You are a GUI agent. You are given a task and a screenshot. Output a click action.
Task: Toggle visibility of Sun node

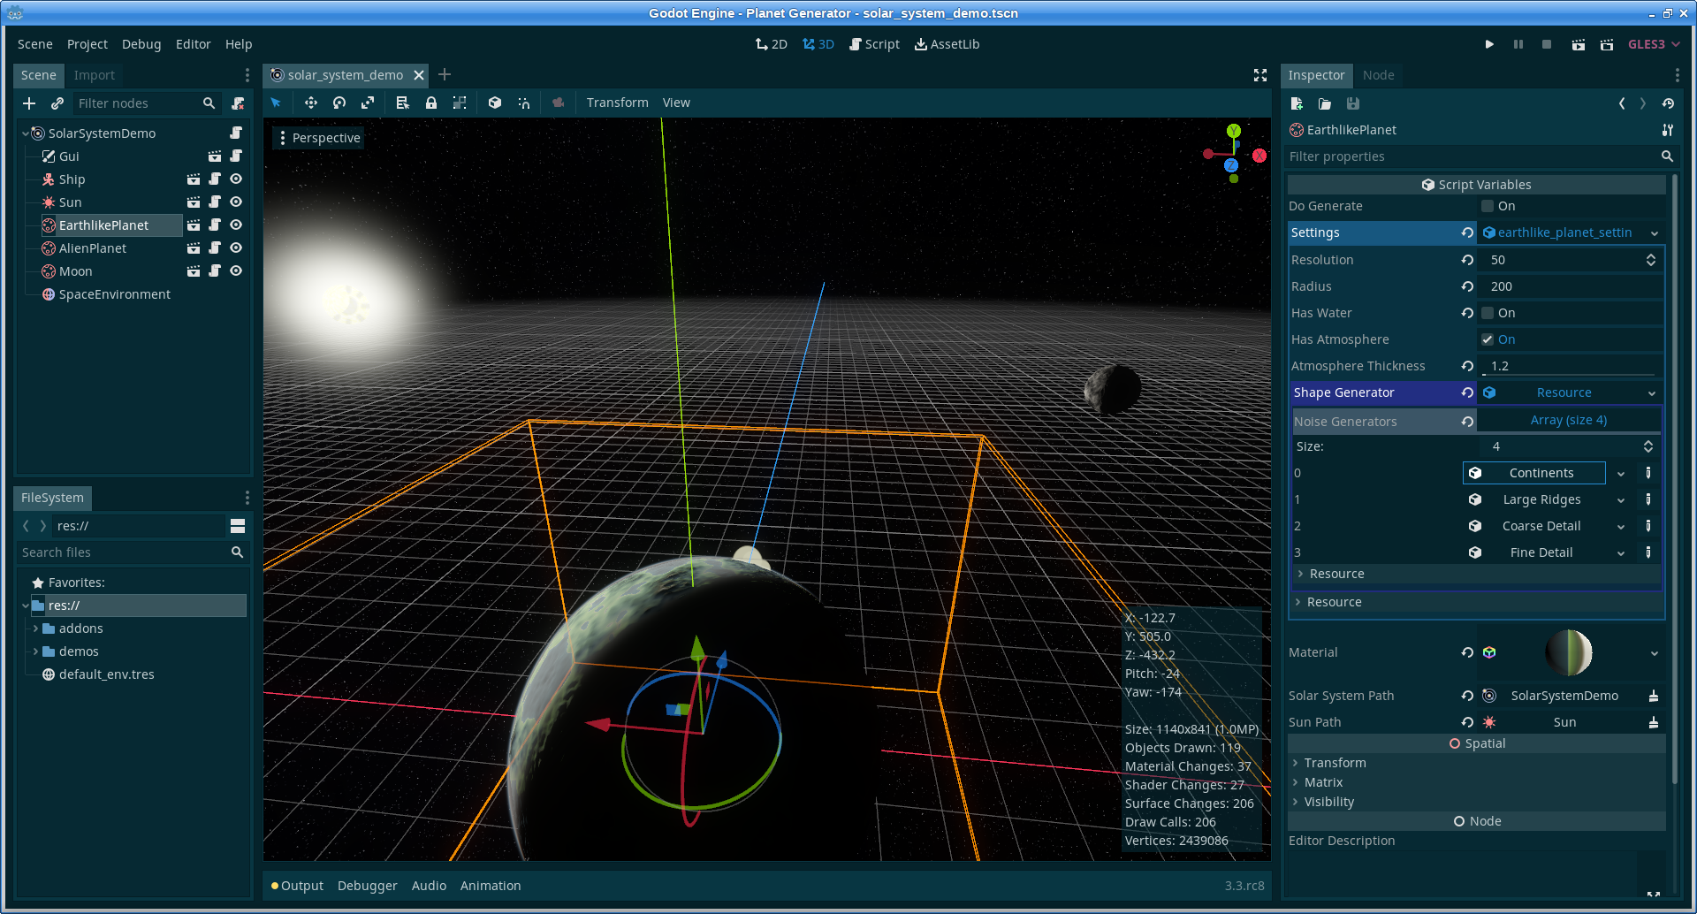click(236, 202)
